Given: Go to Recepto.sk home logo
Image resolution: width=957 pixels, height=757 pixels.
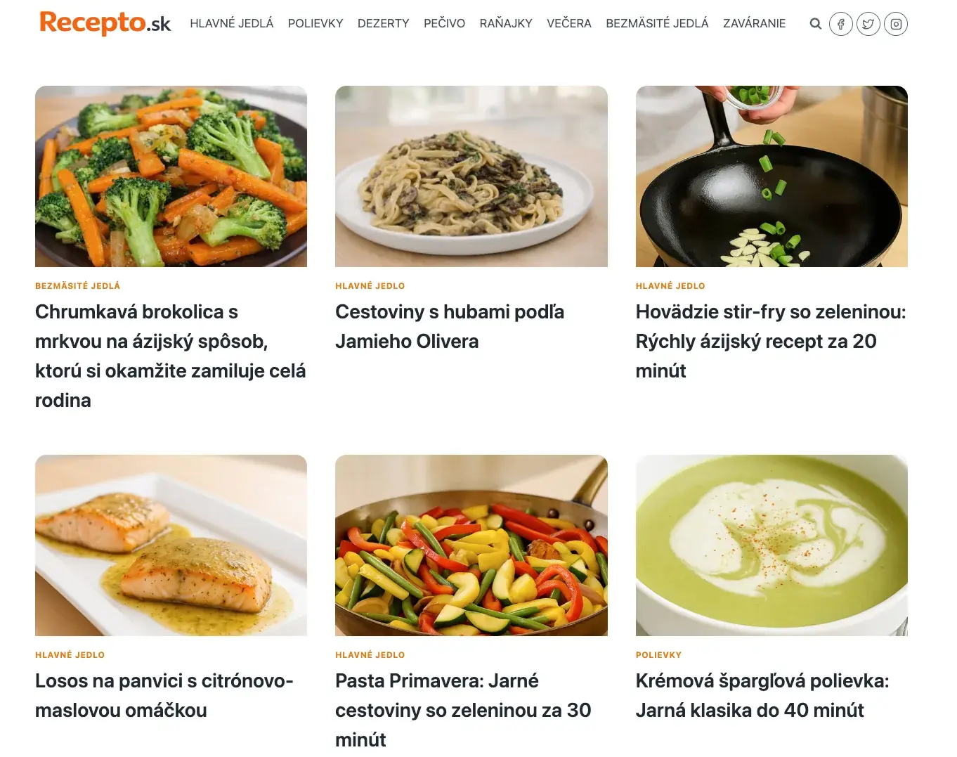Looking at the screenshot, I should pyautogui.click(x=105, y=22).
